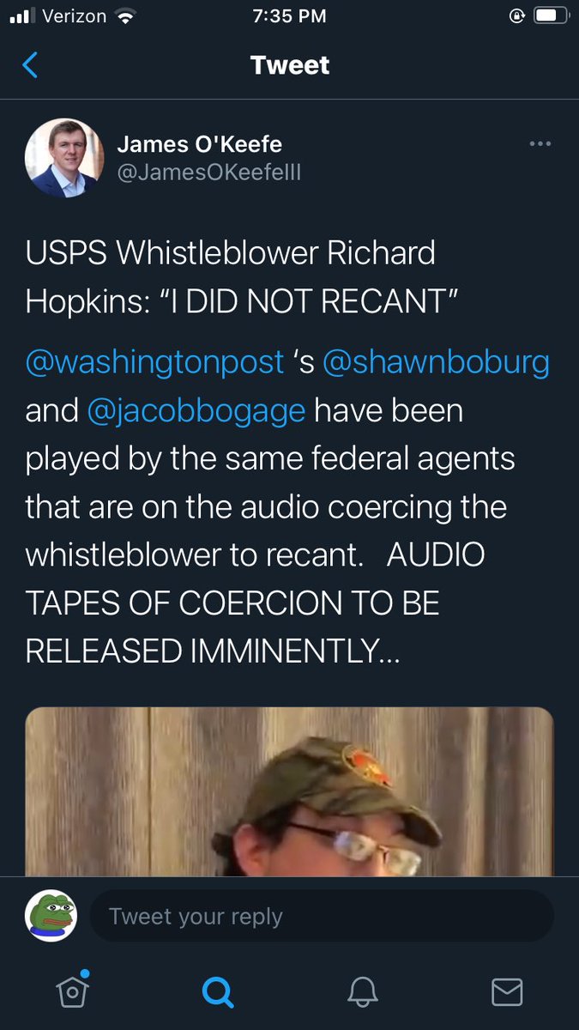Open the frog avatar beside the reply box
The height and width of the screenshot is (1030, 579).
(51, 916)
